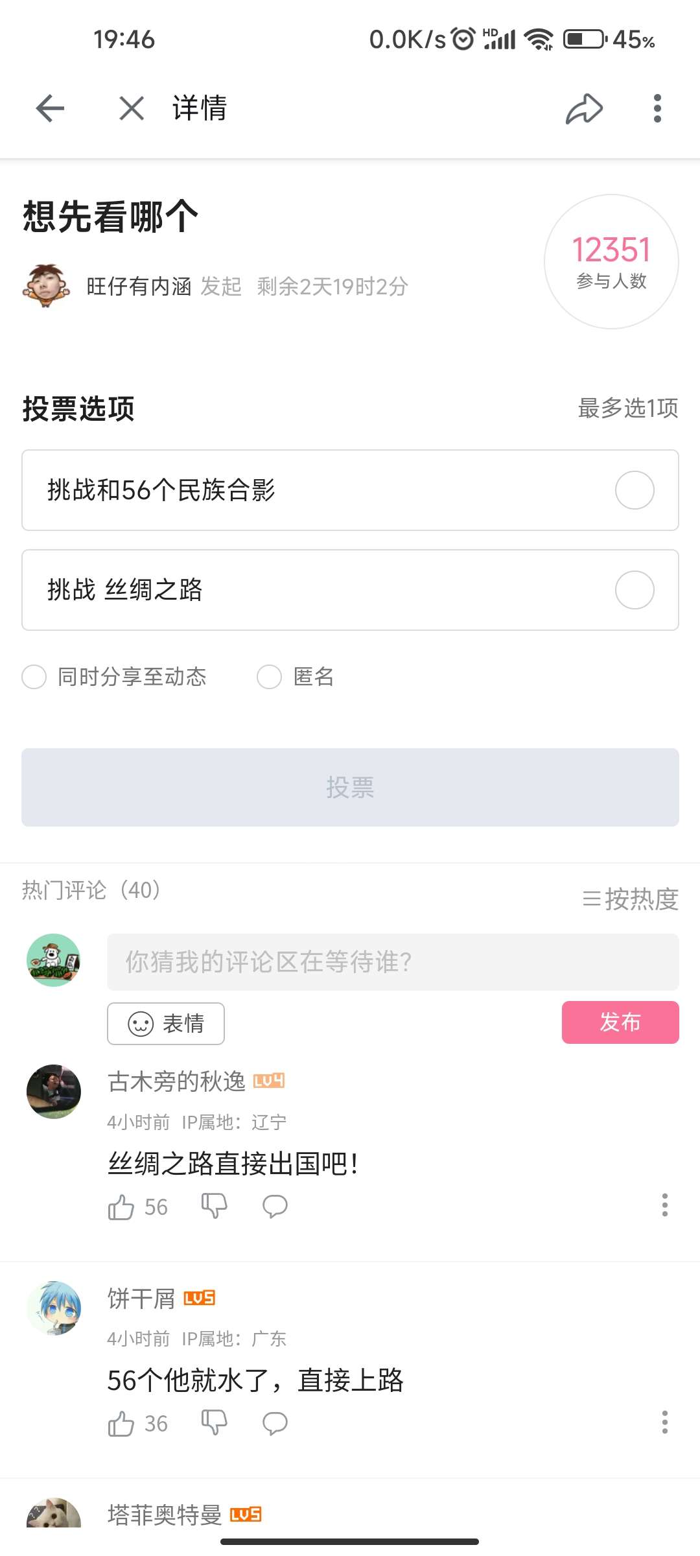The width and height of the screenshot is (700, 1556).
Task: Open the 按热度 sort menu
Action: [630, 899]
